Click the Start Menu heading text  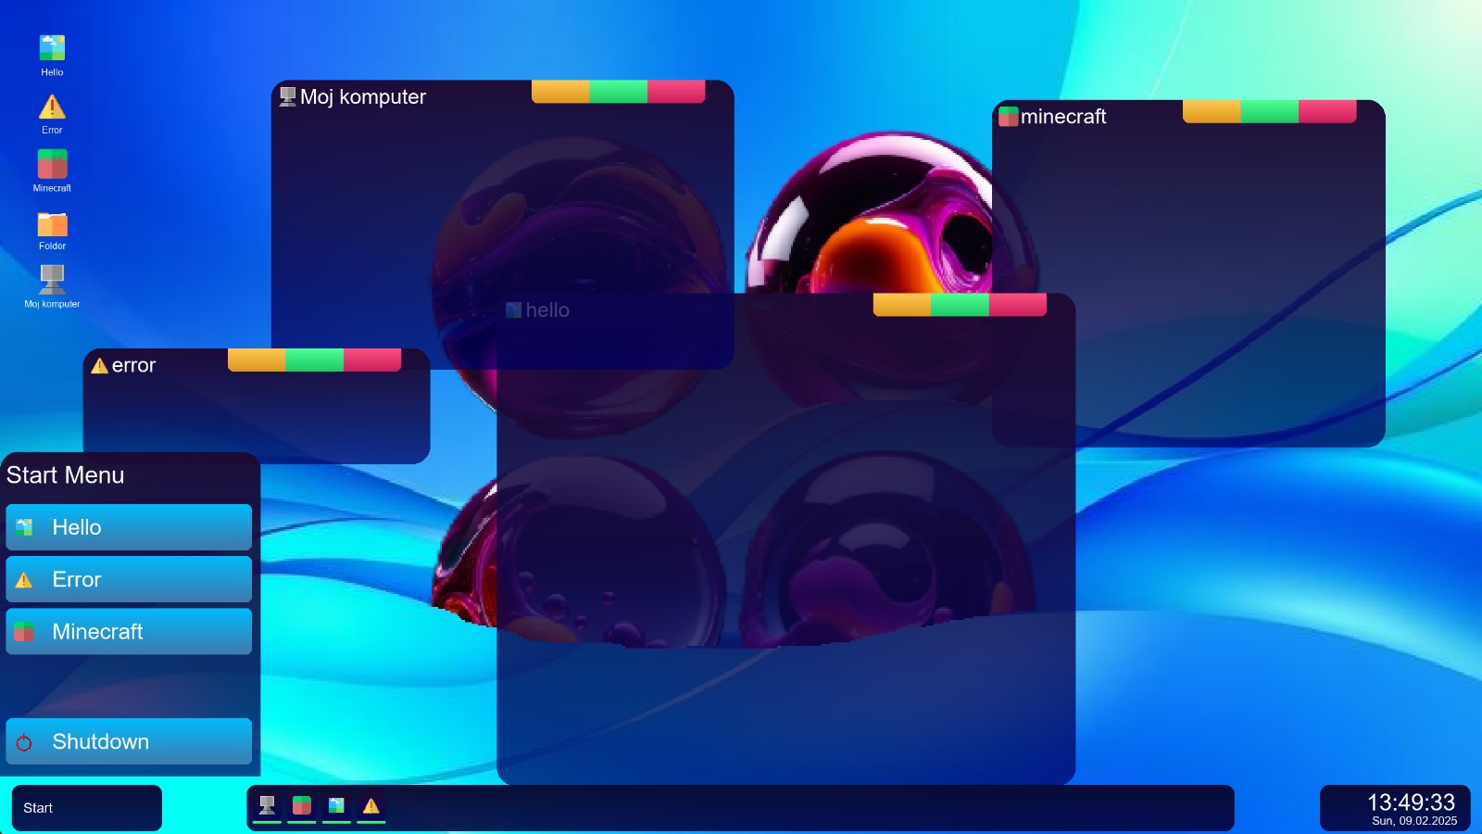tap(66, 475)
